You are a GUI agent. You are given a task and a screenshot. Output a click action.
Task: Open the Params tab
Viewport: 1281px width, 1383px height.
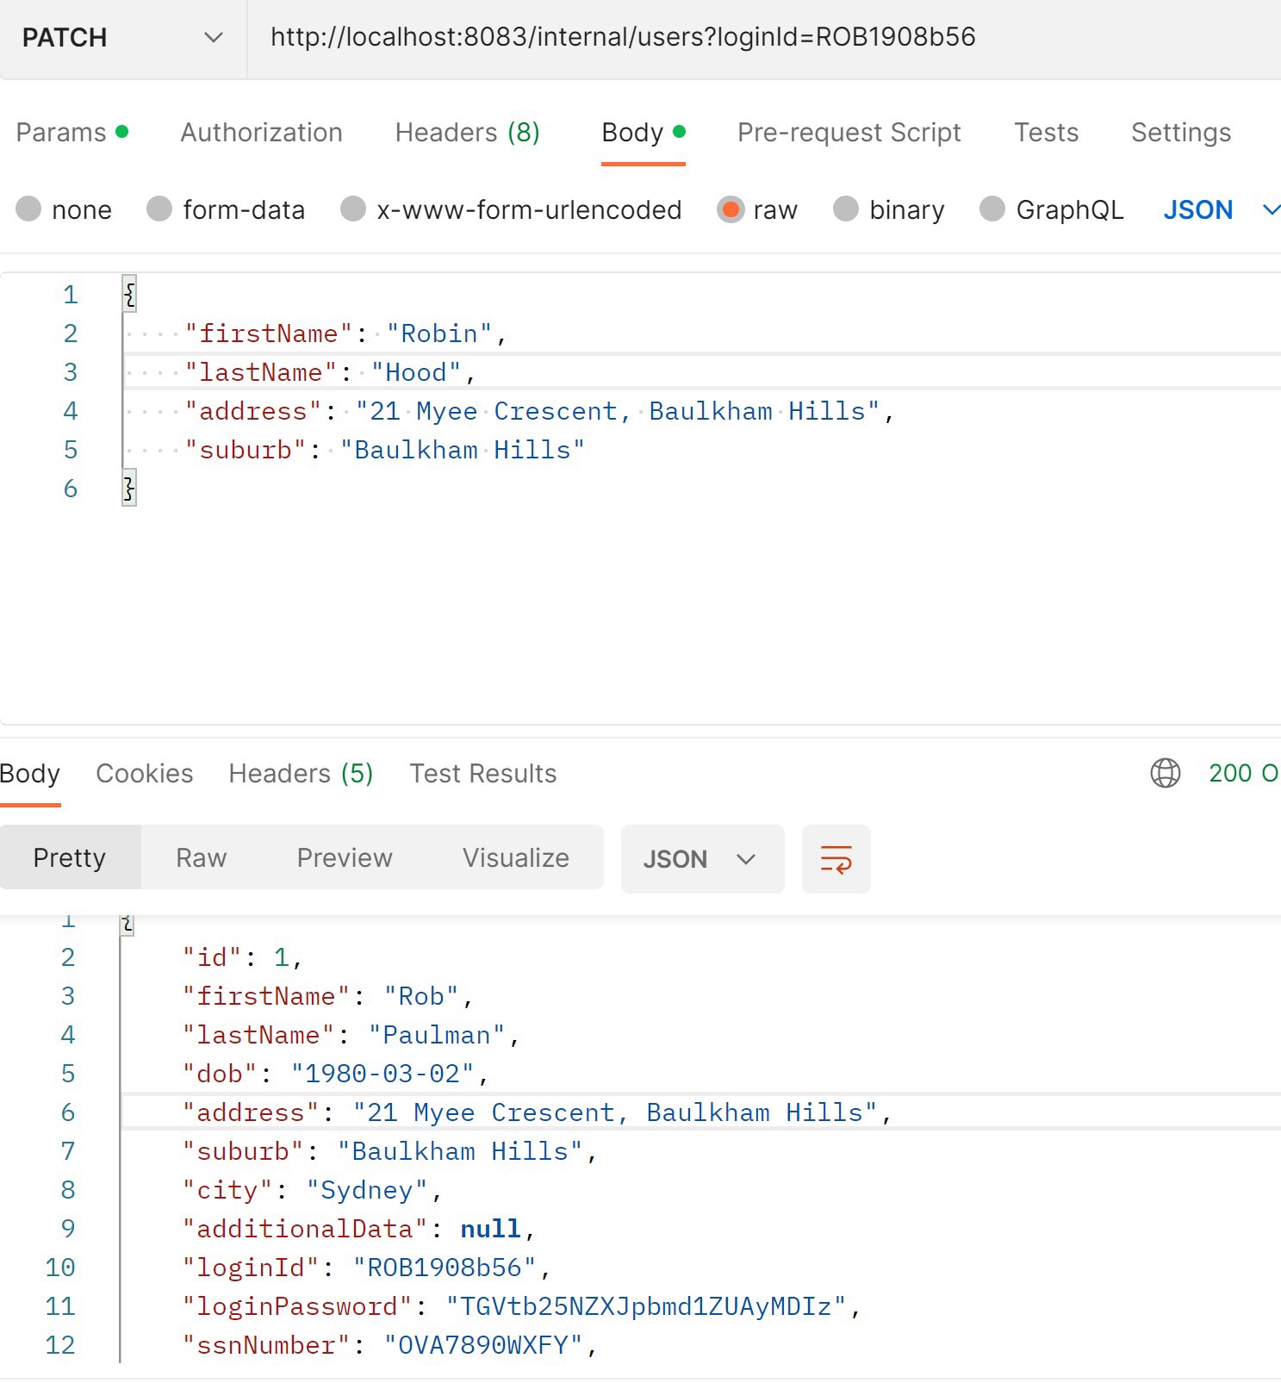click(x=72, y=133)
